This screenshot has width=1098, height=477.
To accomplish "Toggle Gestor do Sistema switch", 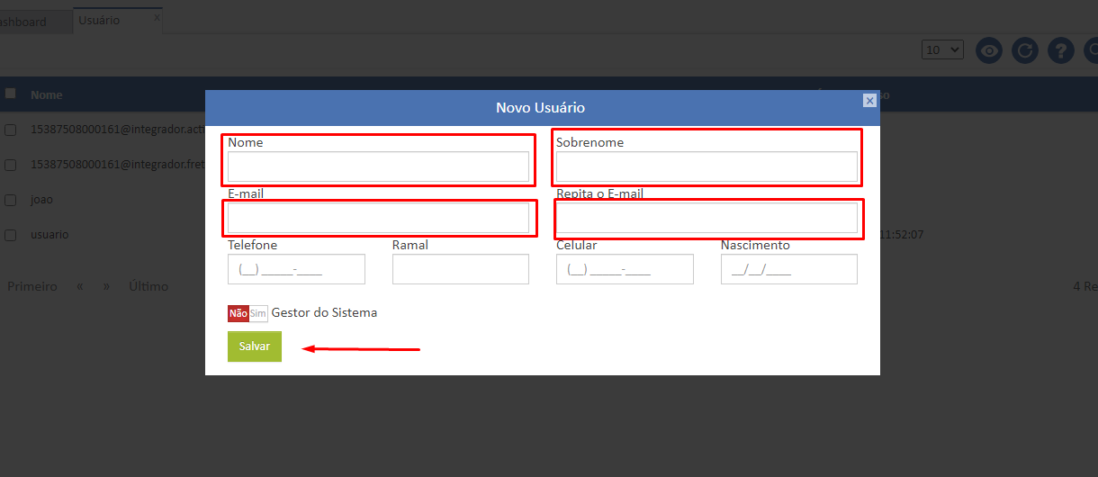I will tap(247, 313).
